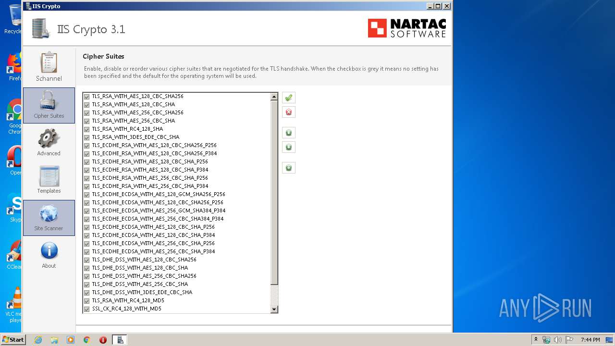Viewport: 615px width, 346px height.
Task: Open the Schannel section
Action: (x=49, y=67)
